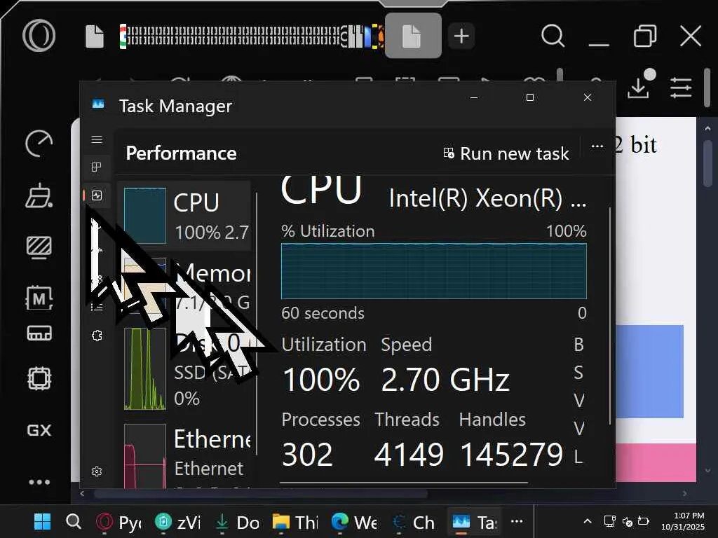Screen dimensions: 718x538
Task: Expand the sidebar three-dot menu
Action: (39, 482)
